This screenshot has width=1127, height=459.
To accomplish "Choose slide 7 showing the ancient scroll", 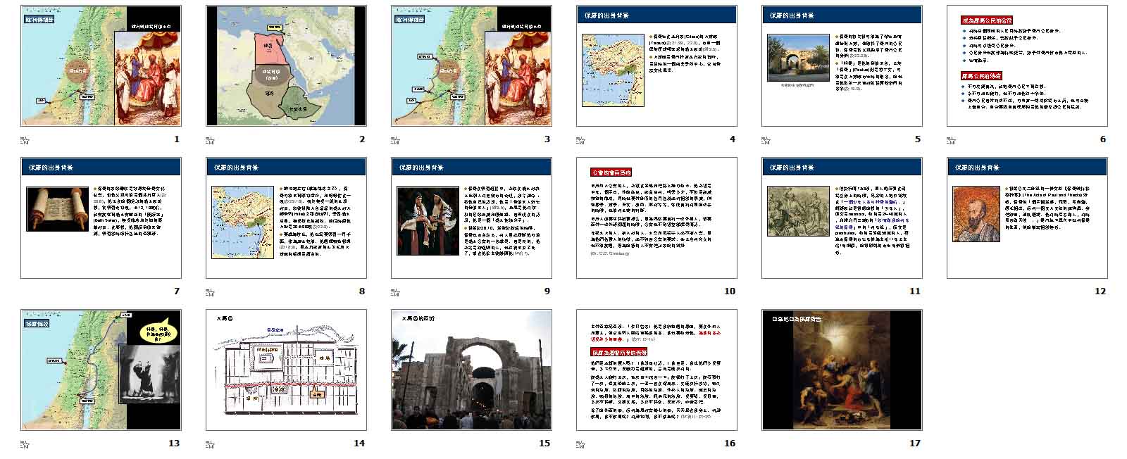I will coord(101,218).
